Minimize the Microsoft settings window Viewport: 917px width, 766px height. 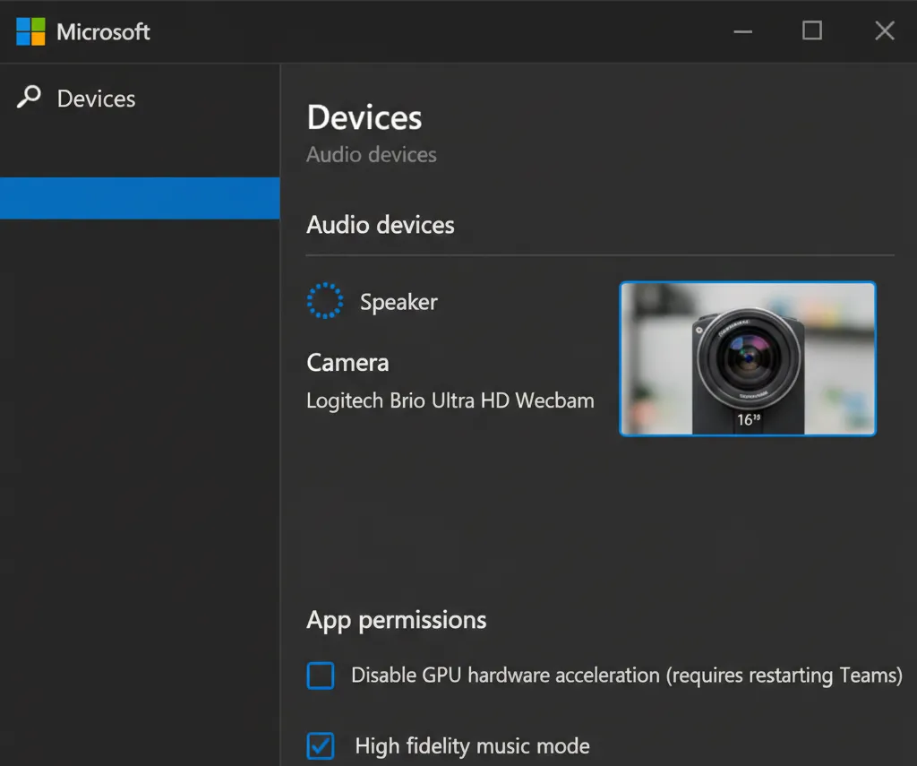click(742, 32)
